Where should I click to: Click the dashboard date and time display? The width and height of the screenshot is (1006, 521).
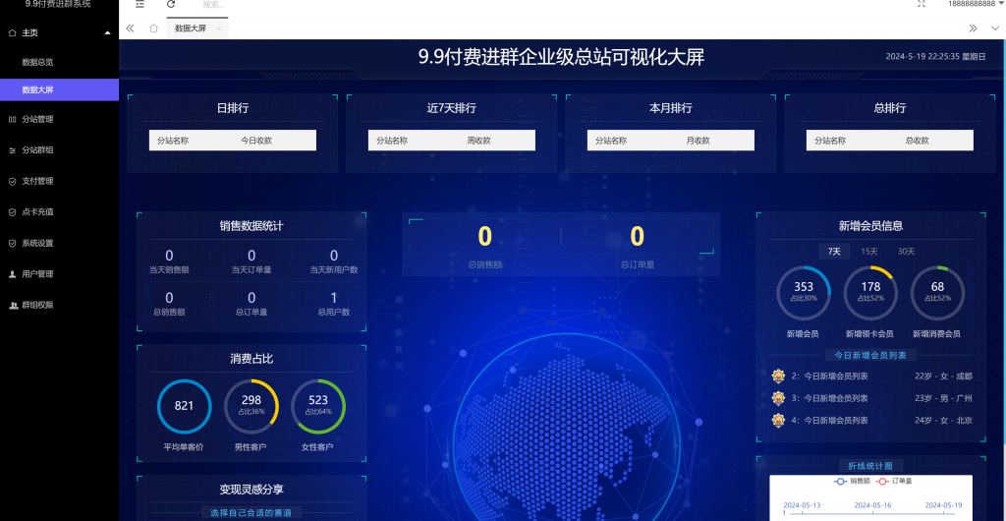pos(935,56)
